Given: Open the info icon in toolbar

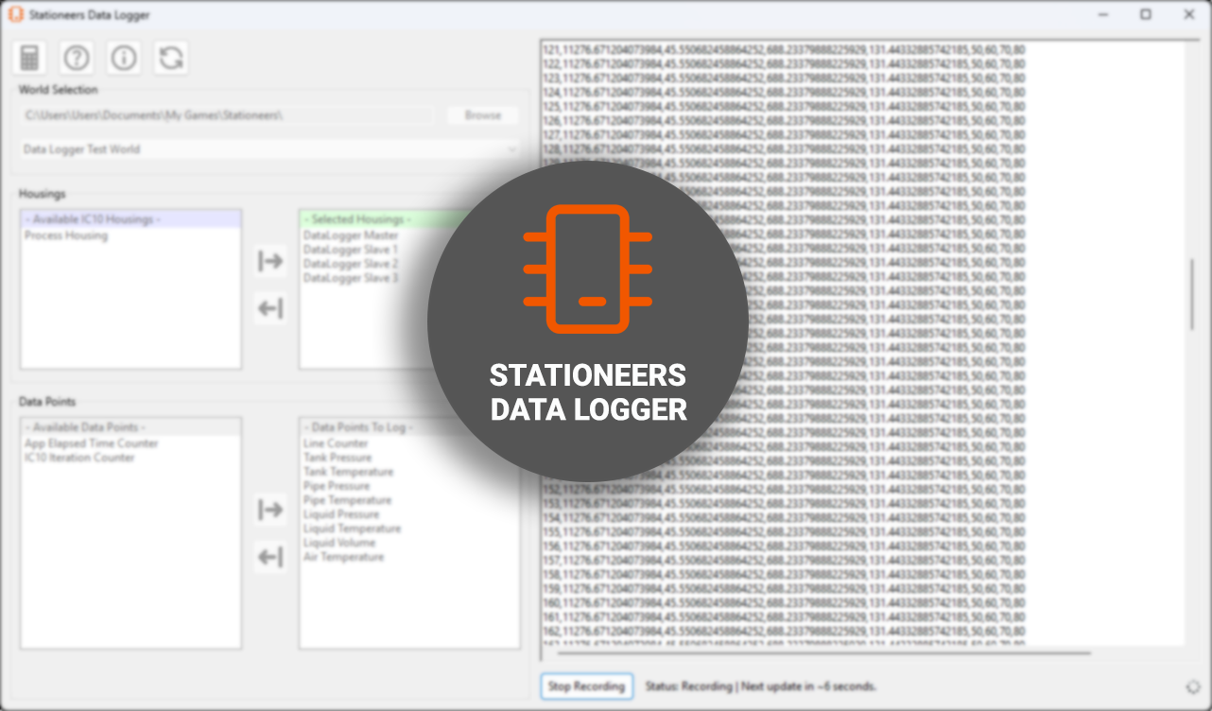Looking at the screenshot, I should click(x=124, y=59).
